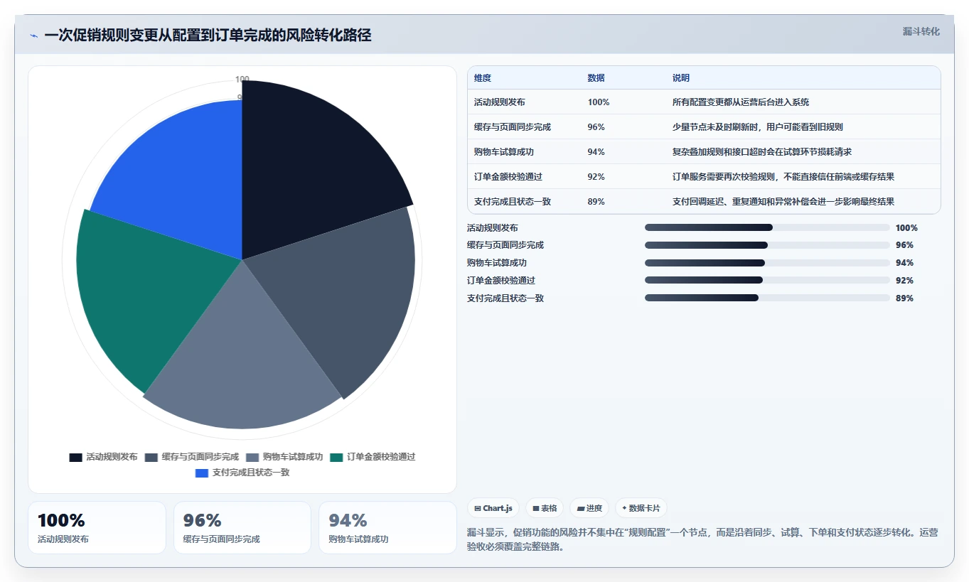The height and width of the screenshot is (582, 969).
Task: Toggle 活动规则发布 legend swatch
Action: tap(76, 458)
